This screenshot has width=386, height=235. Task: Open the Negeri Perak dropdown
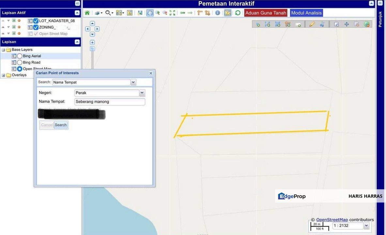pos(142,93)
